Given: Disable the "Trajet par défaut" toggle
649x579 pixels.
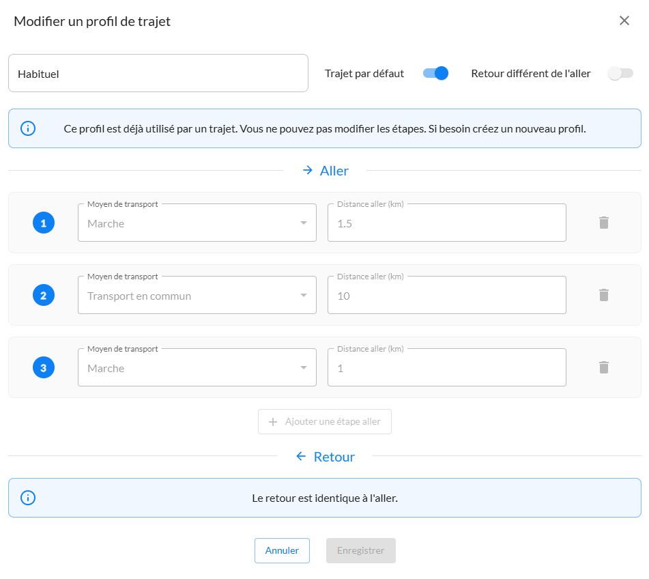Looking at the screenshot, I should click(x=435, y=73).
